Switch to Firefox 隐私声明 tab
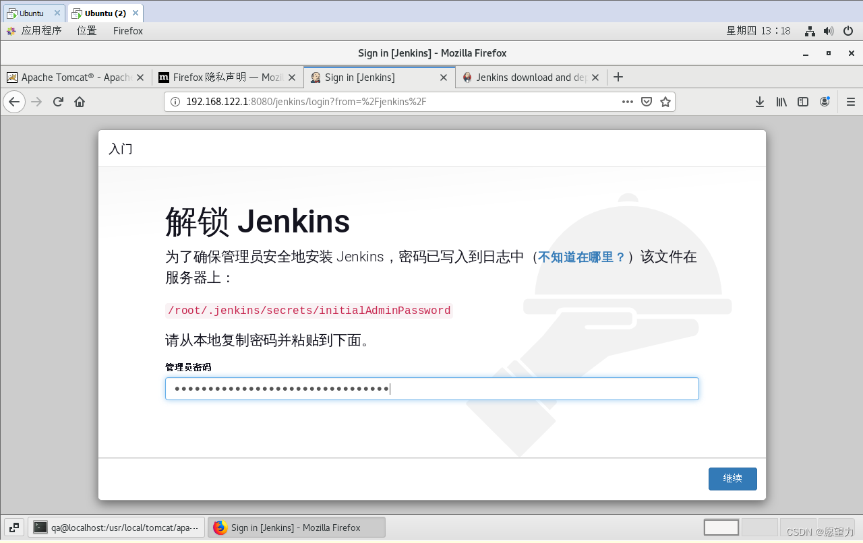863x543 pixels. point(227,77)
